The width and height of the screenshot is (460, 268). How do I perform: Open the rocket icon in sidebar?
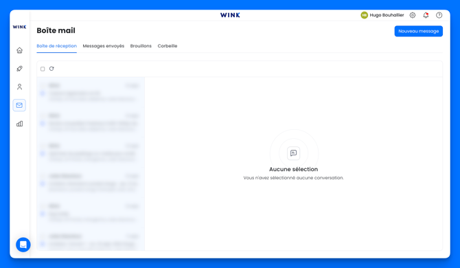coord(19,69)
